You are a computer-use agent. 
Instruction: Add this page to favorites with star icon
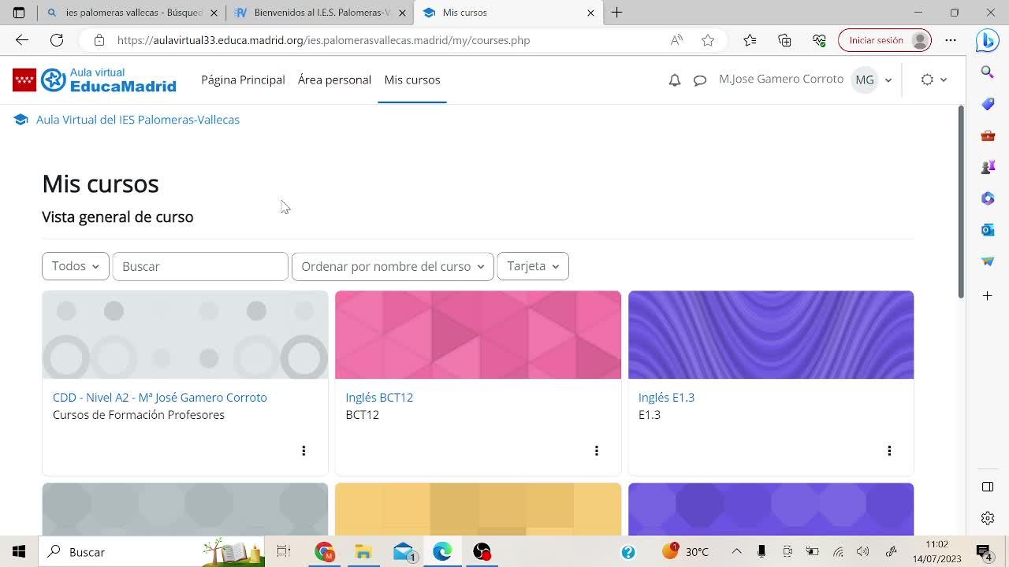click(x=708, y=40)
